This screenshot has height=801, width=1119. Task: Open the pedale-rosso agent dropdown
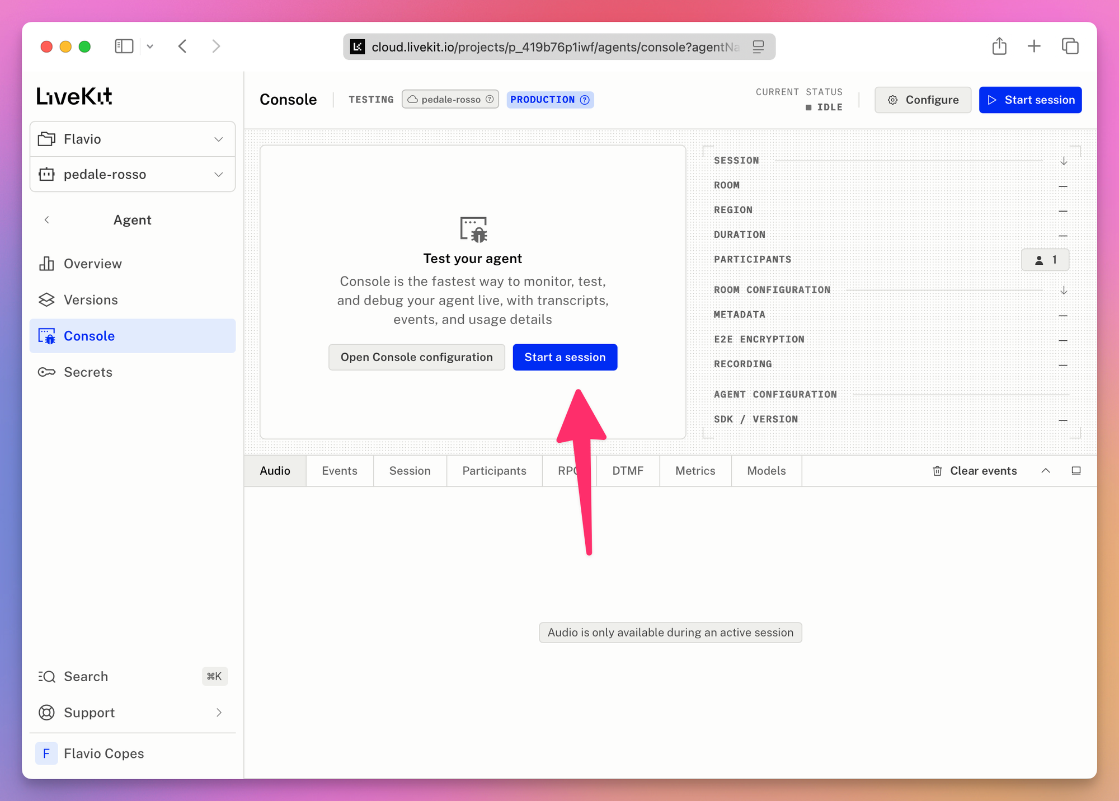pyautogui.click(x=133, y=174)
